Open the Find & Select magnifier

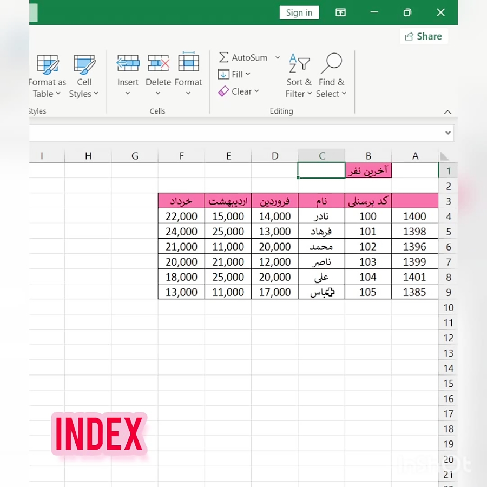(331, 65)
